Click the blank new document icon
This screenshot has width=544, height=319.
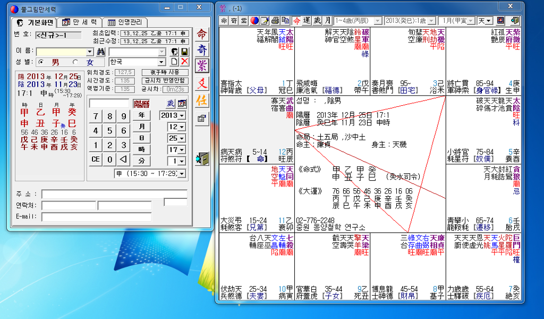pos(174,62)
